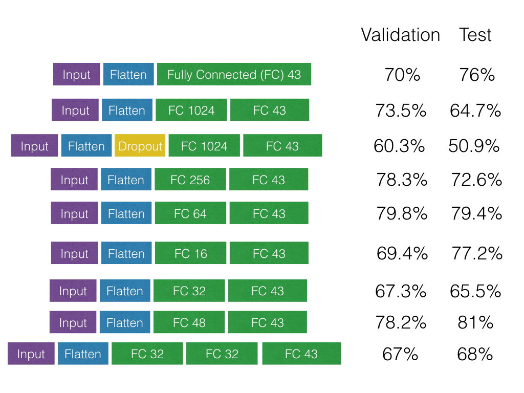This screenshot has width=524, height=393.
Task: Select the 72.6% test accuracy
Action: click(476, 180)
